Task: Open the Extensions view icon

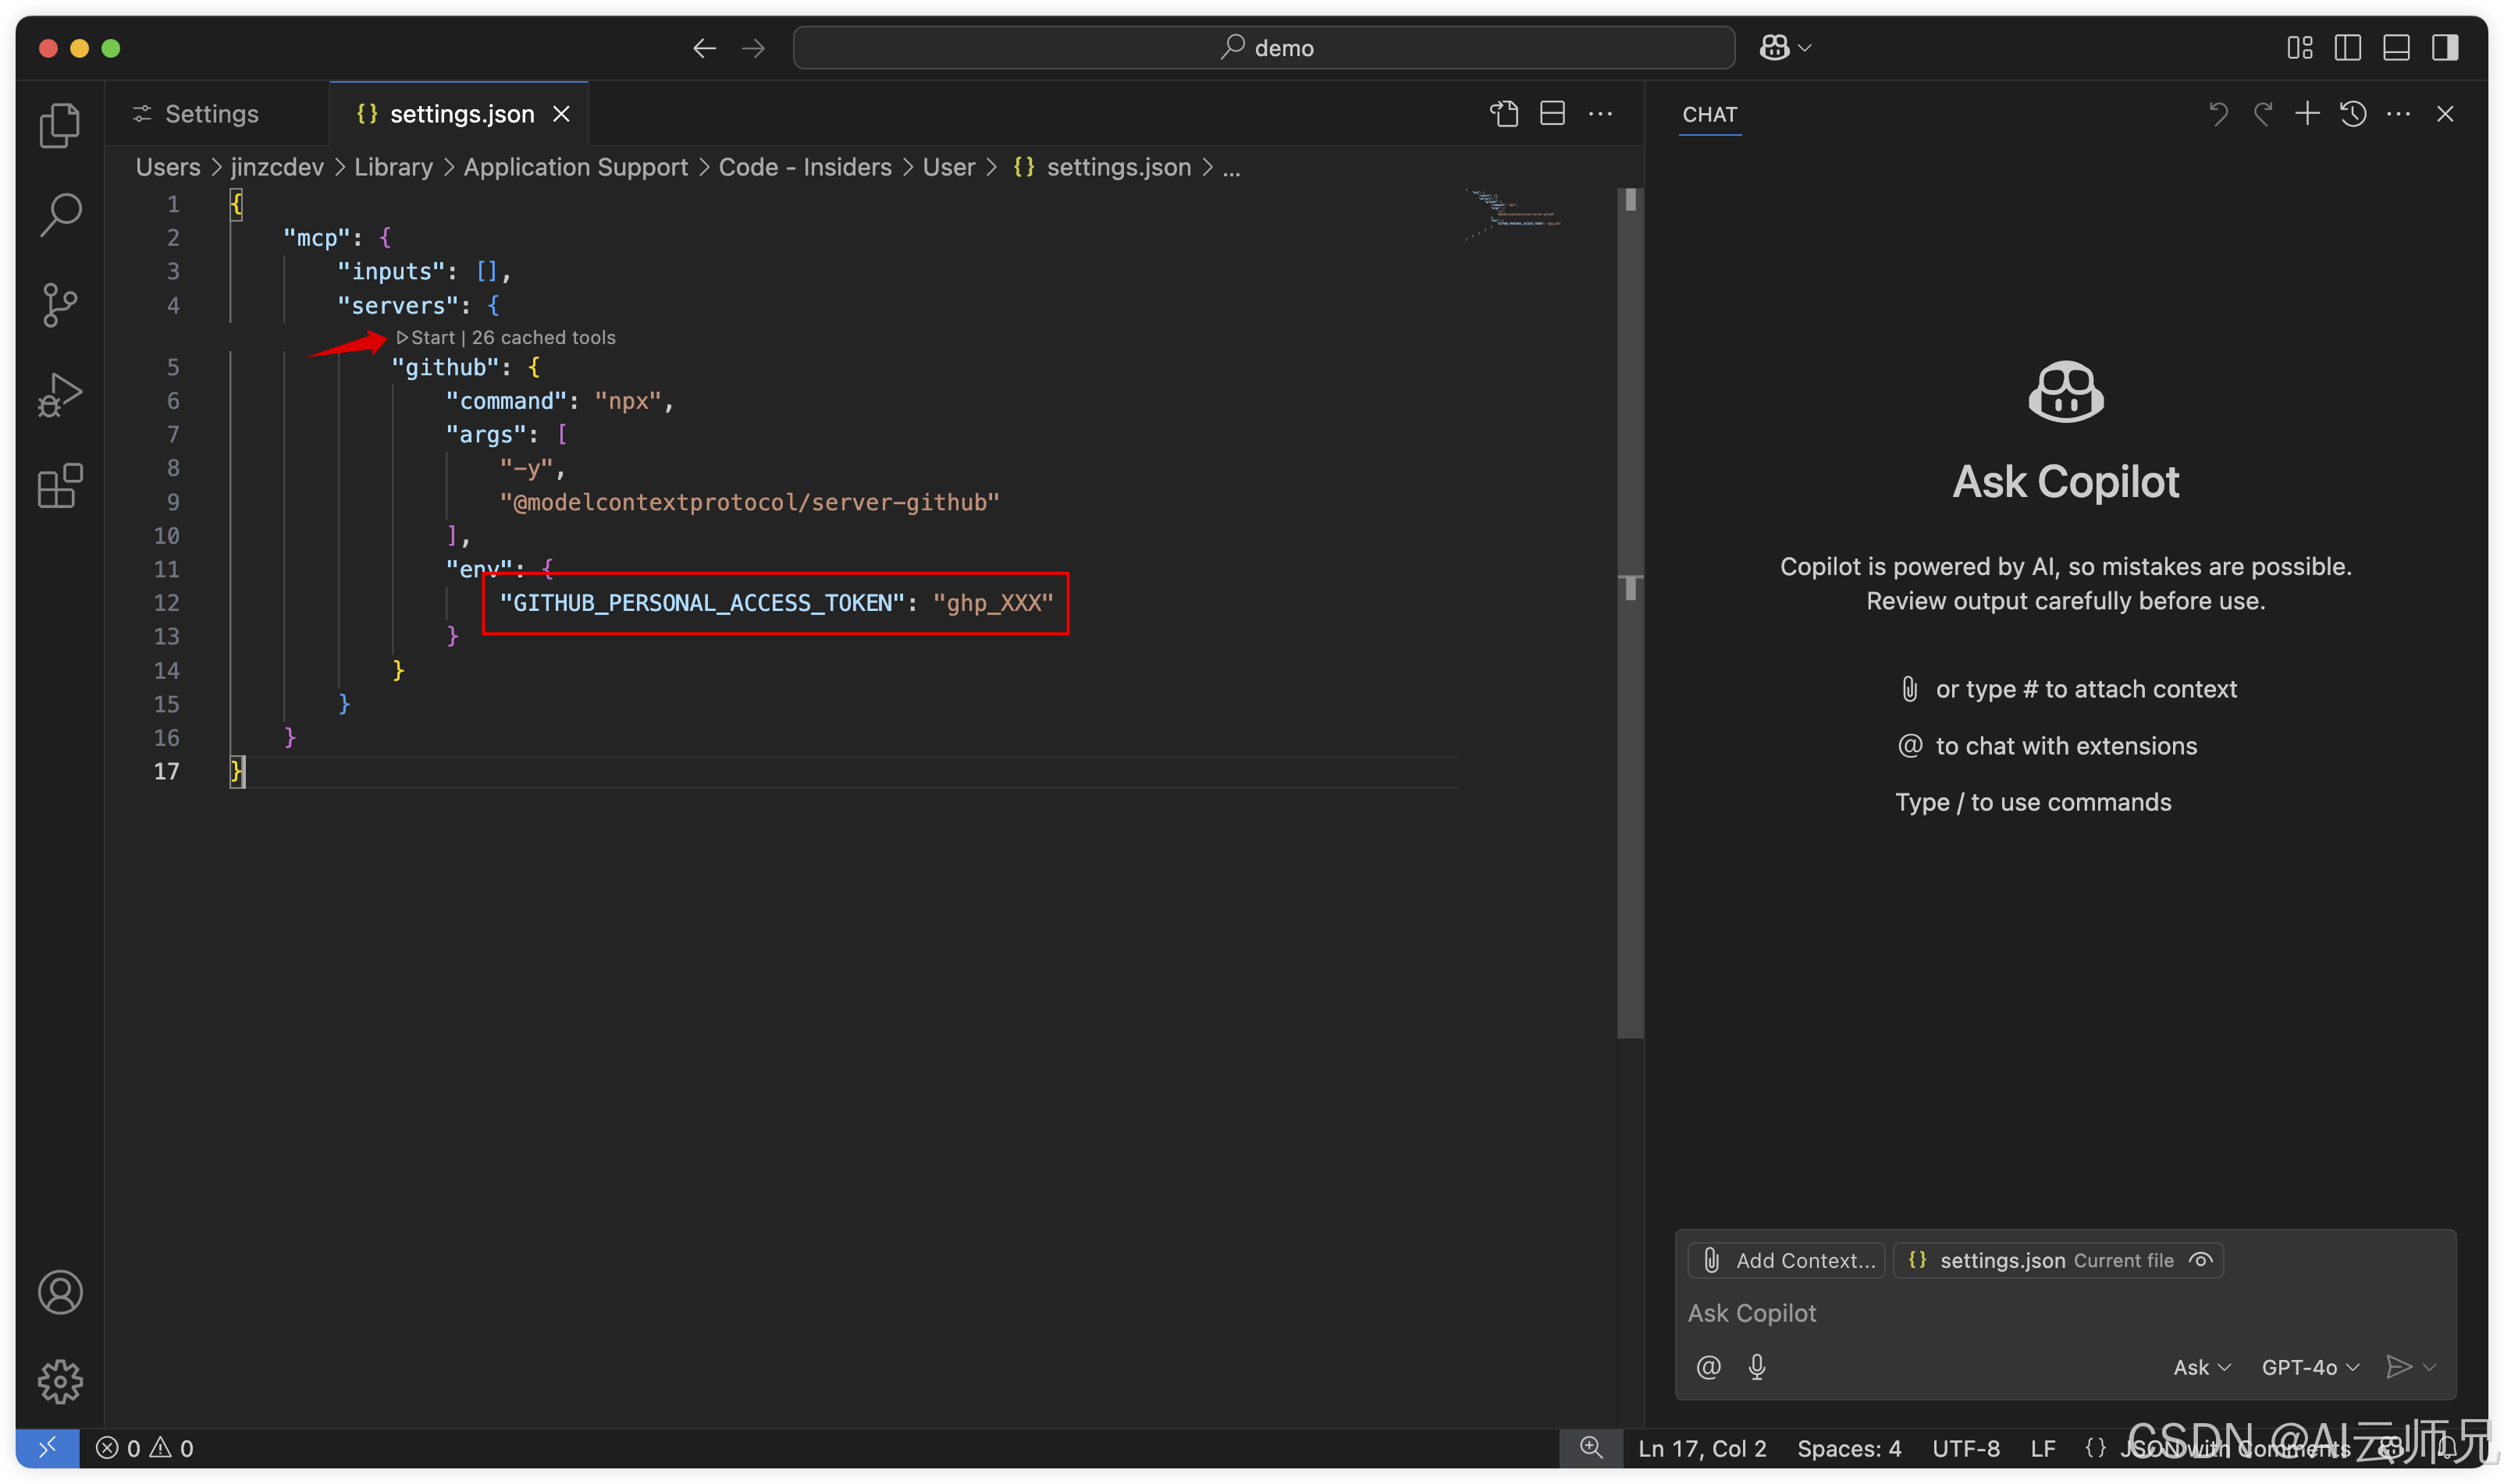Action: 60,486
